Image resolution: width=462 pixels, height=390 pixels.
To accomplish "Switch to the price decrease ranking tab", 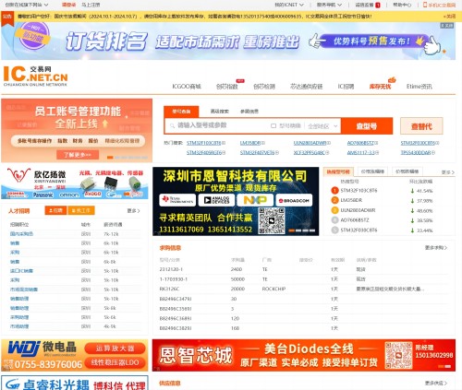I will coord(407,171).
